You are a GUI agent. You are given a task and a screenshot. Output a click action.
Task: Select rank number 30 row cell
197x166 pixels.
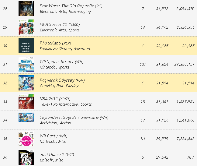5,46
